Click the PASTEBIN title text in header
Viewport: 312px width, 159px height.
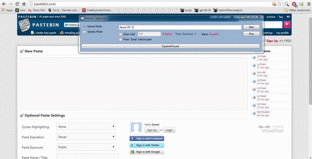pos(46,25)
